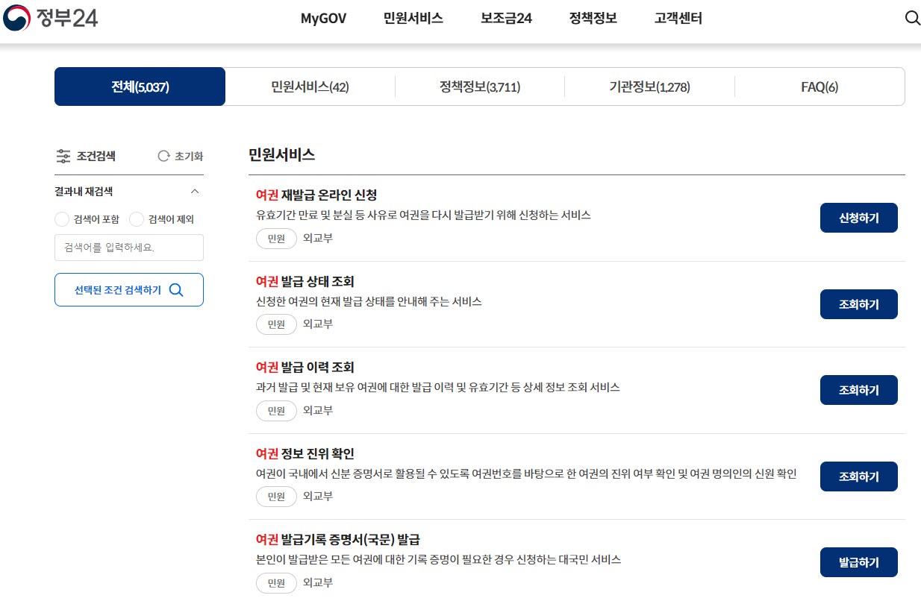921x604 pixels.
Task: Click 민원 tag under 여권 발급 이력 조회
Action: coord(277,411)
